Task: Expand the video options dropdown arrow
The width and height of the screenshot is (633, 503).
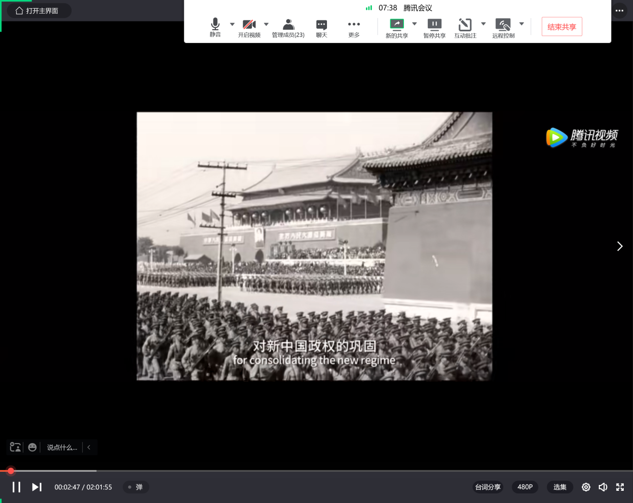Action: [x=267, y=24]
